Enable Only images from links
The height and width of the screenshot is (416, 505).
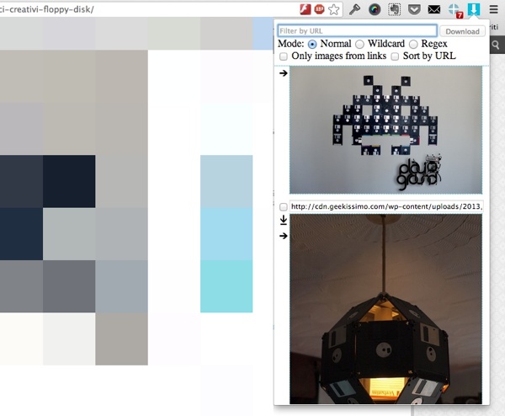pyautogui.click(x=284, y=56)
